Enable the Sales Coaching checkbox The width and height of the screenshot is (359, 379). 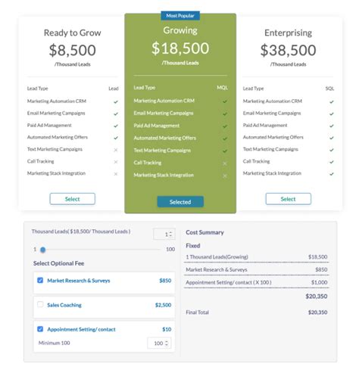[40, 304]
